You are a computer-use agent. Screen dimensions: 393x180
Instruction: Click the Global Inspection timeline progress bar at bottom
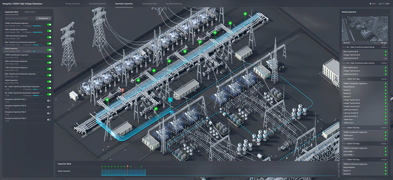123,172
